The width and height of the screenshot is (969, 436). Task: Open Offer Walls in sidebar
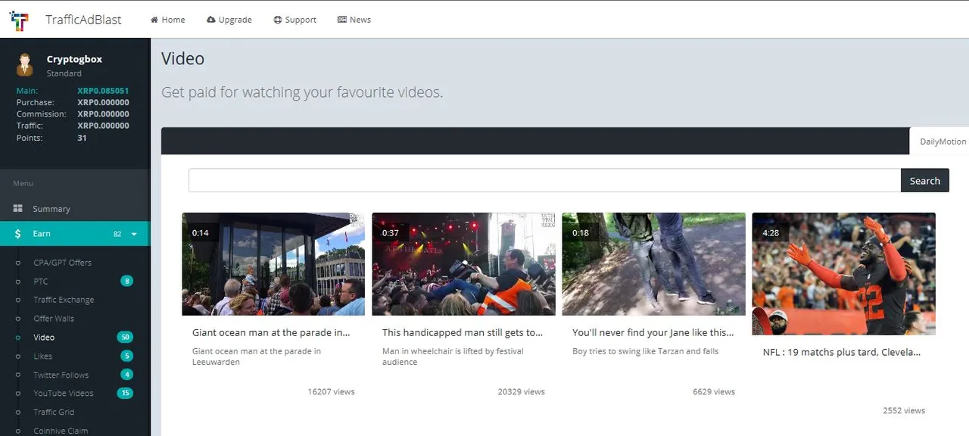(54, 319)
